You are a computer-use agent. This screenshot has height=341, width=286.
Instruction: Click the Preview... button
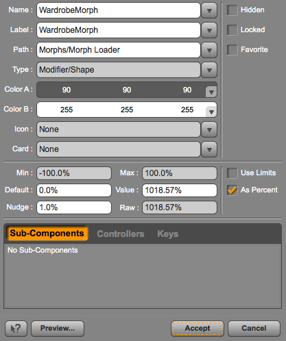pos(58,329)
